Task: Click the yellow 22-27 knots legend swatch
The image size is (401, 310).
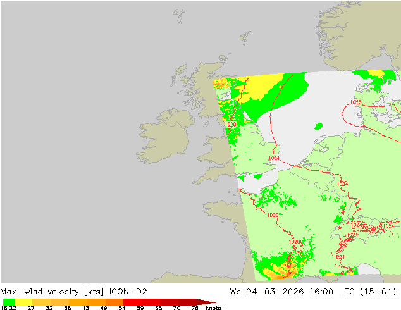Action: (x=23, y=302)
